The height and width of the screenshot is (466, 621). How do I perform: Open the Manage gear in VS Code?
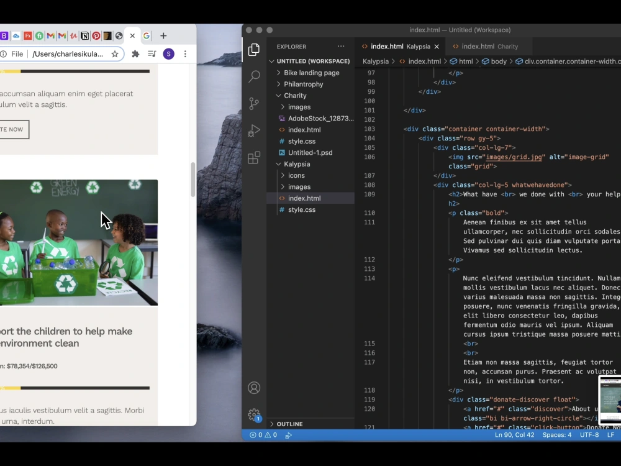254,415
